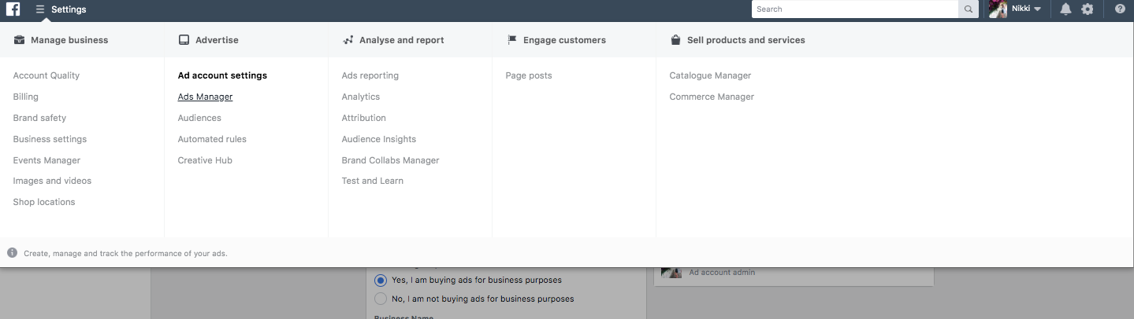Image resolution: width=1134 pixels, height=319 pixels.
Task: Open Catalogue Manager
Action: point(710,75)
